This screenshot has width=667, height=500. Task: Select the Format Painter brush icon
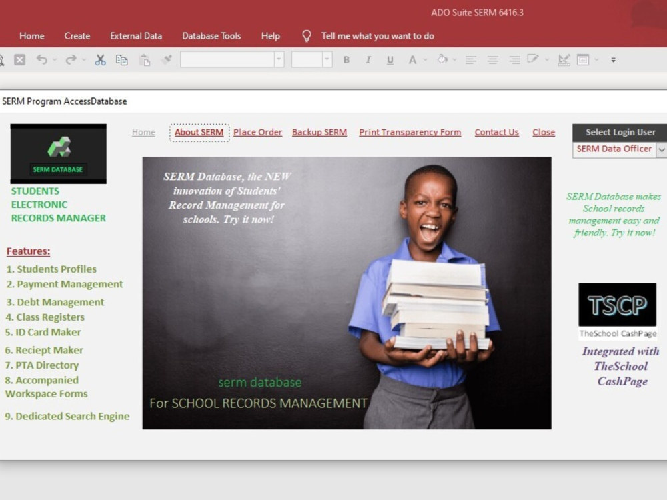tap(167, 59)
